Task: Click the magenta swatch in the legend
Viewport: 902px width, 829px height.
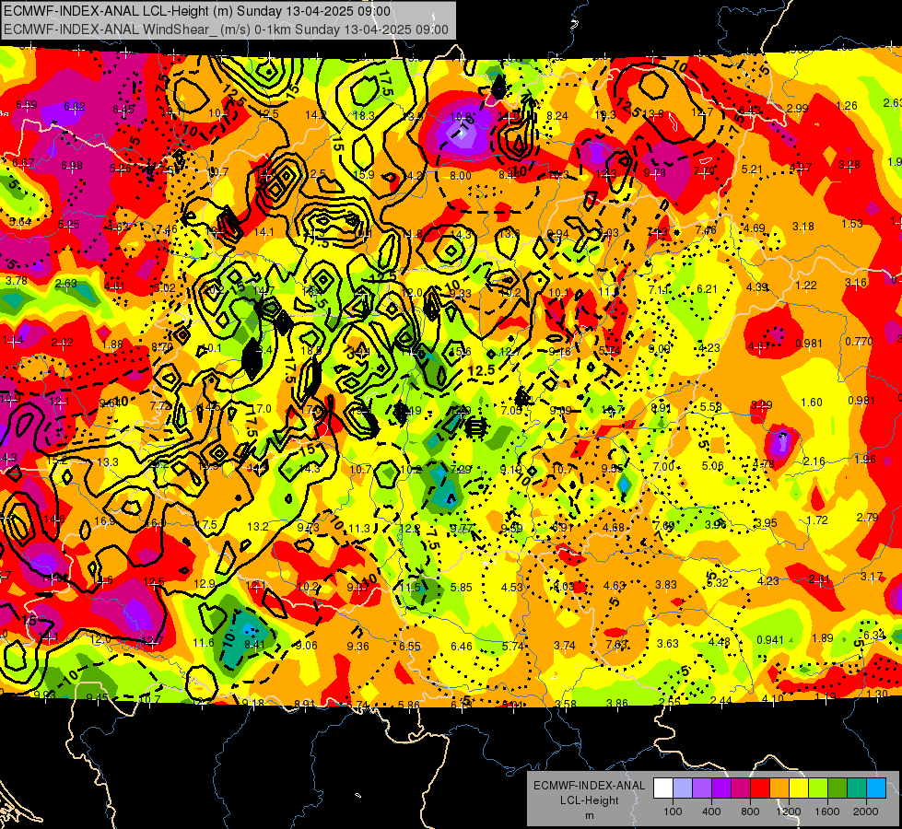Action: click(x=741, y=788)
